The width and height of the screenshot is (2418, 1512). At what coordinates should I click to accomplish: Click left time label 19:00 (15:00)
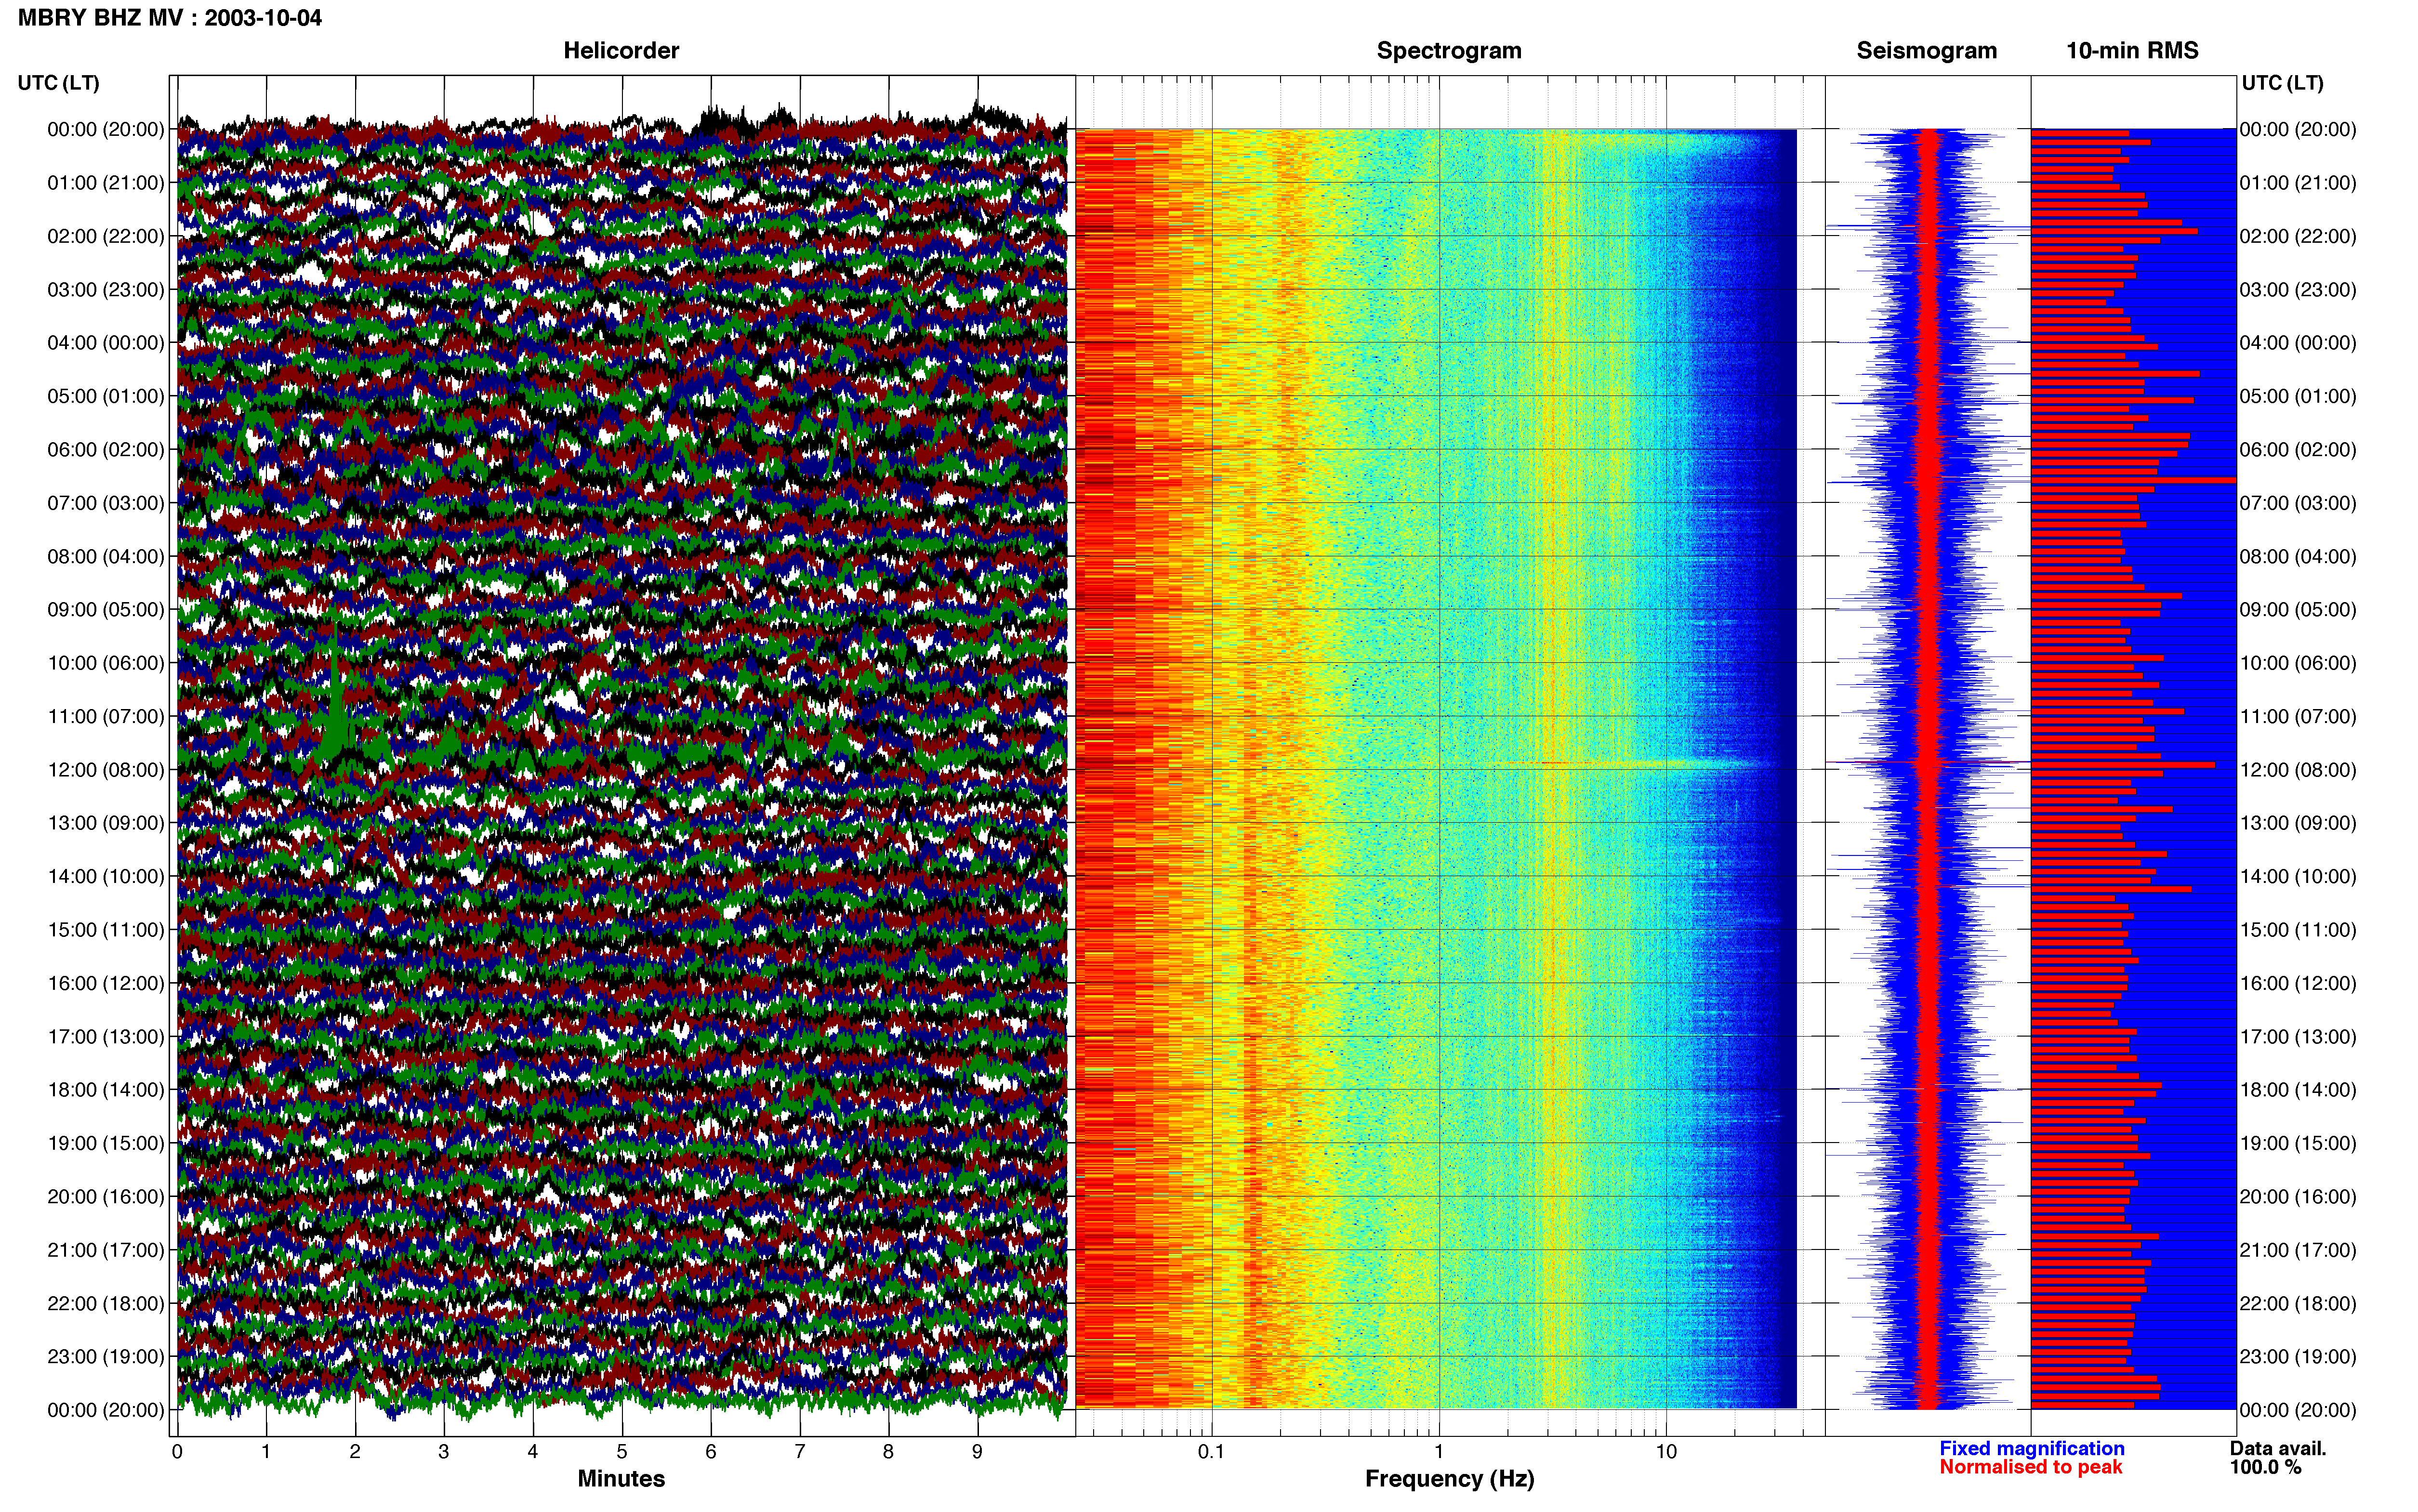106,1143
